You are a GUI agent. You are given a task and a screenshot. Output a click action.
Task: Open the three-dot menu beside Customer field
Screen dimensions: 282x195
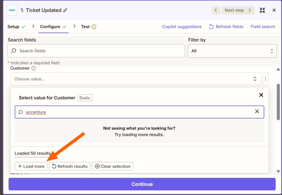(x=265, y=79)
